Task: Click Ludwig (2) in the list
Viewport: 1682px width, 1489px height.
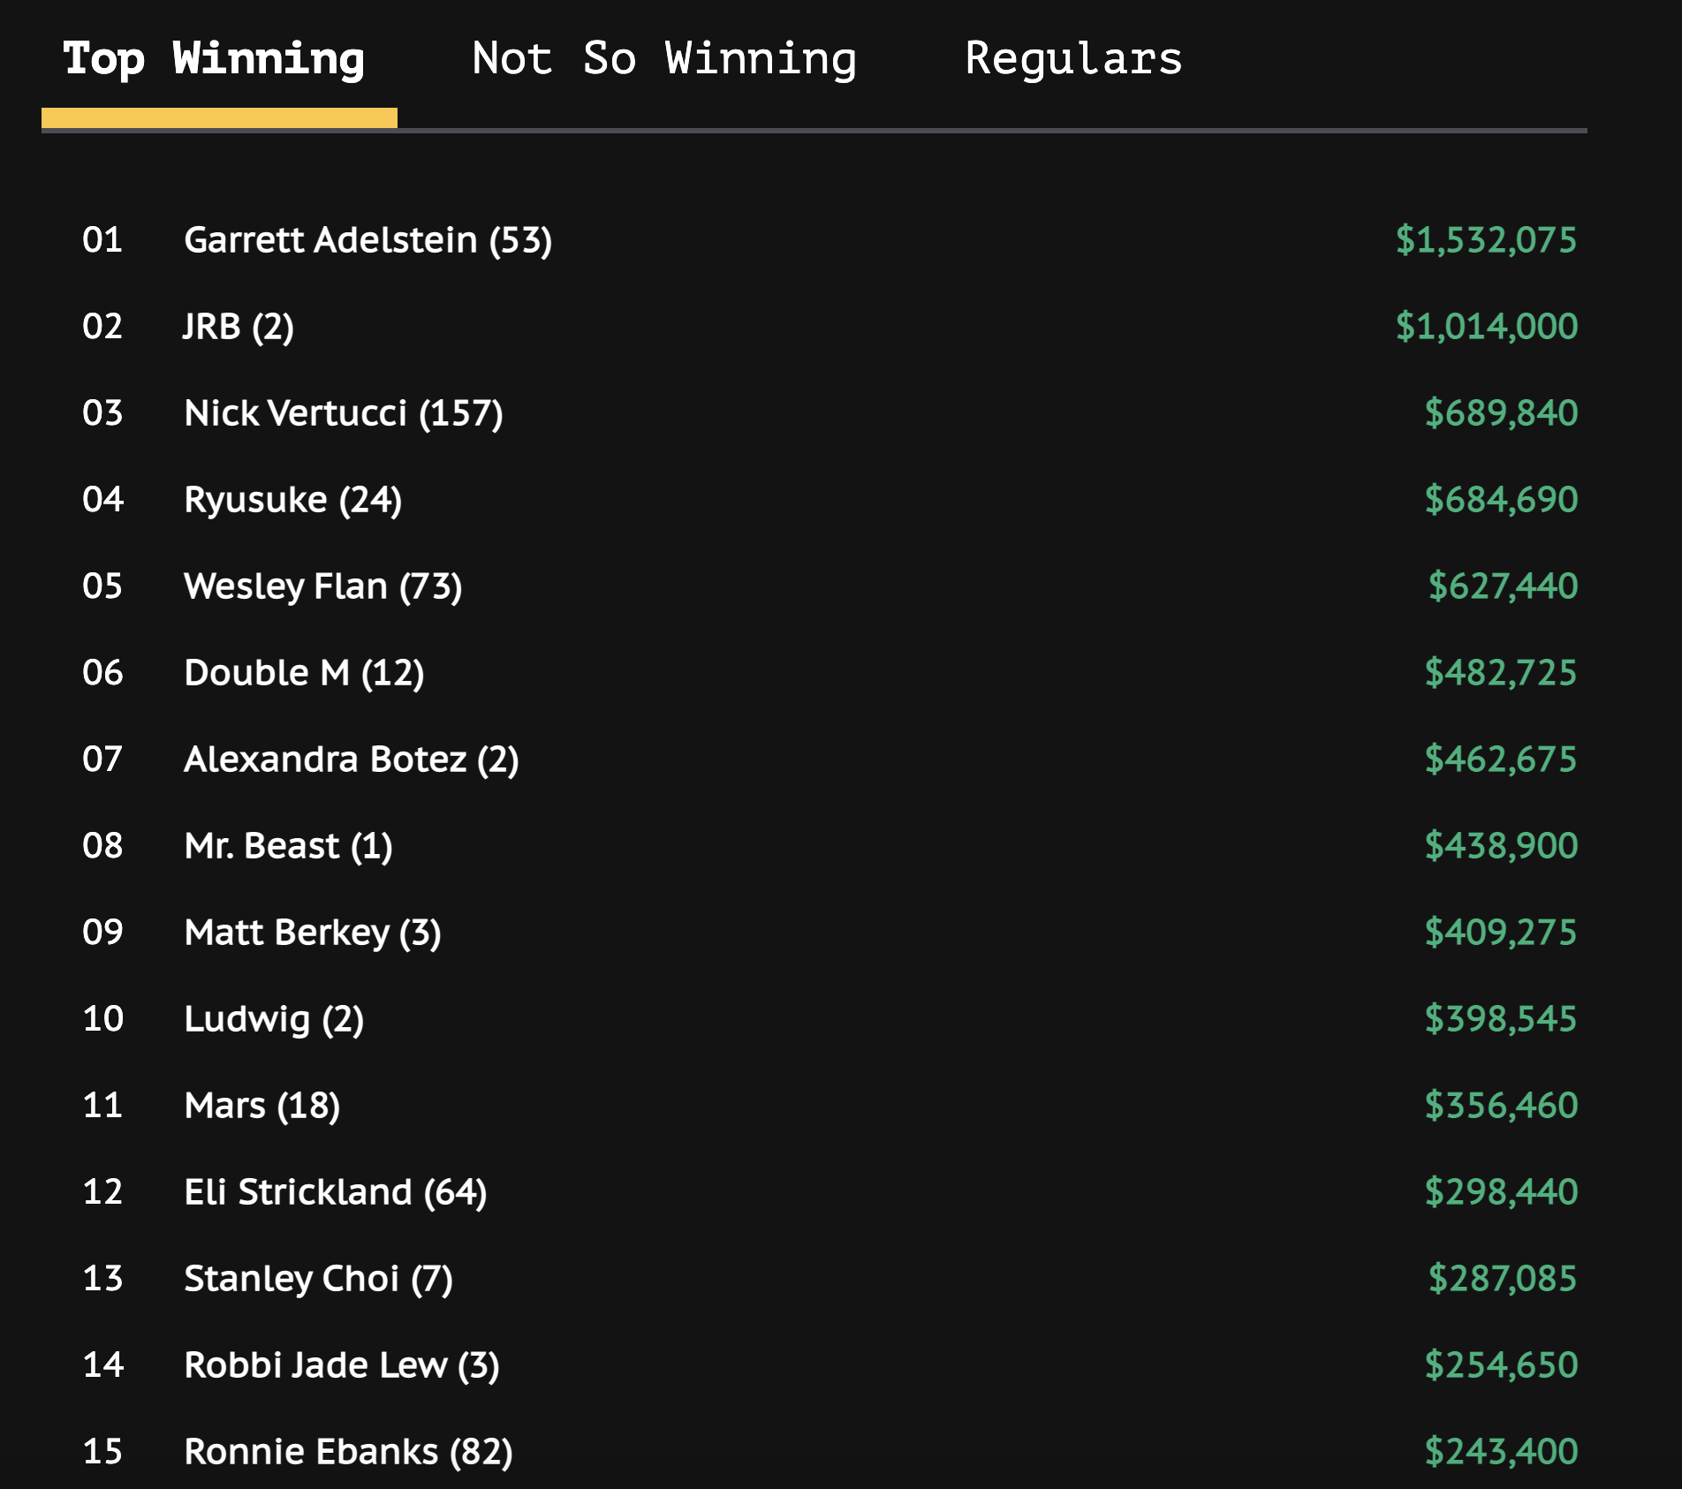Action: coord(274,1019)
